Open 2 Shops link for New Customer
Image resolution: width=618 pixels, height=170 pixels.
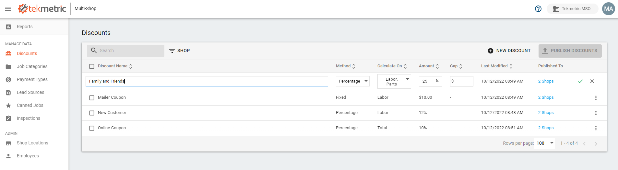[546, 113]
